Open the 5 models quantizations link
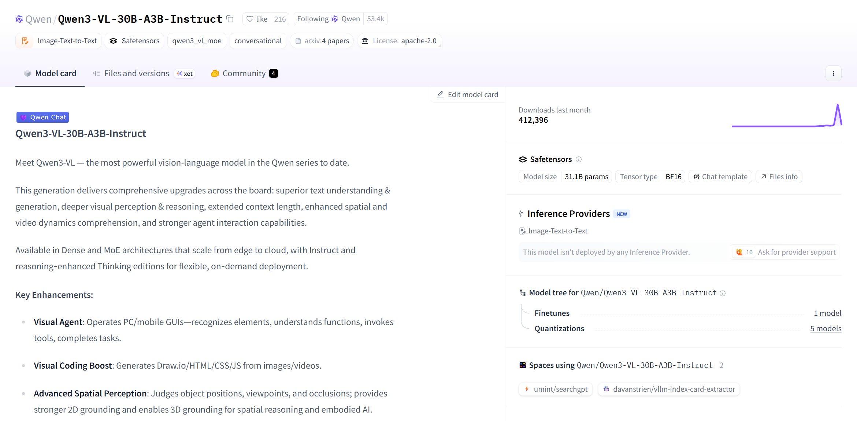 826,329
